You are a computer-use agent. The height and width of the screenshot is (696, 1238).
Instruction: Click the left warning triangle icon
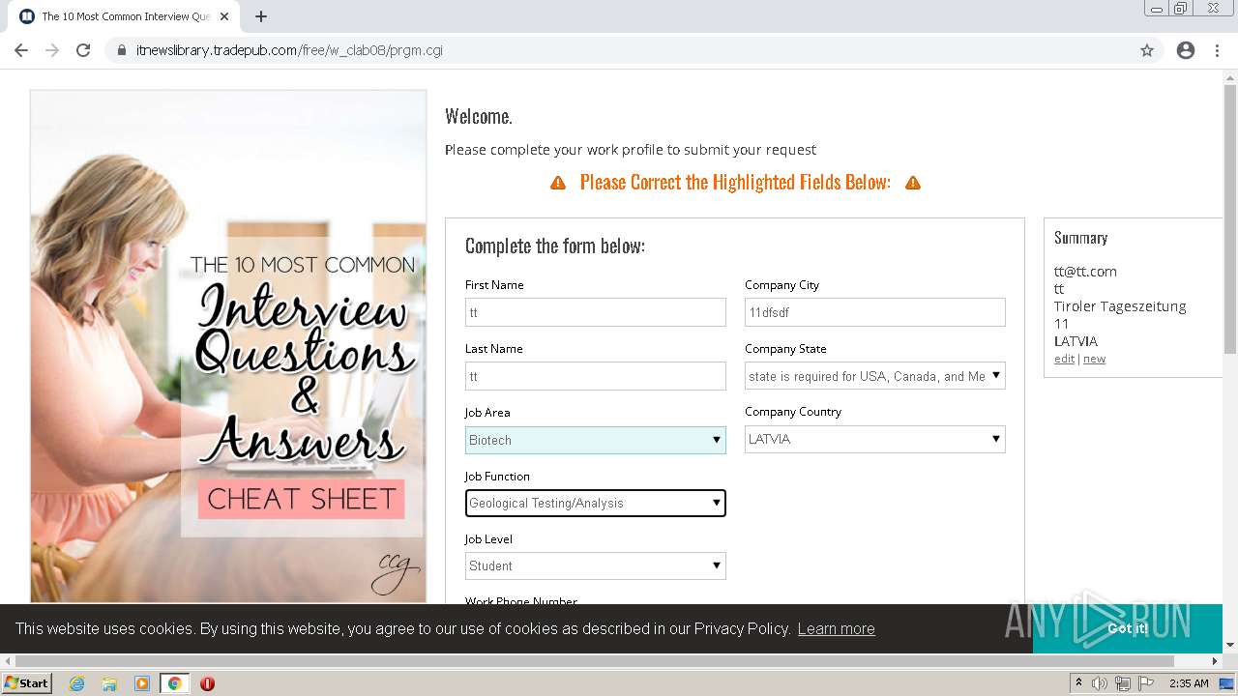click(x=558, y=183)
